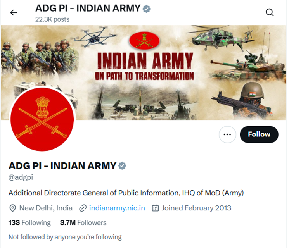
Task: Click the verified badge beside the profile name
Action: coord(122,166)
